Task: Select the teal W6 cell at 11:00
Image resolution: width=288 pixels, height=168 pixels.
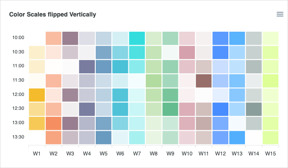Action: point(120,67)
